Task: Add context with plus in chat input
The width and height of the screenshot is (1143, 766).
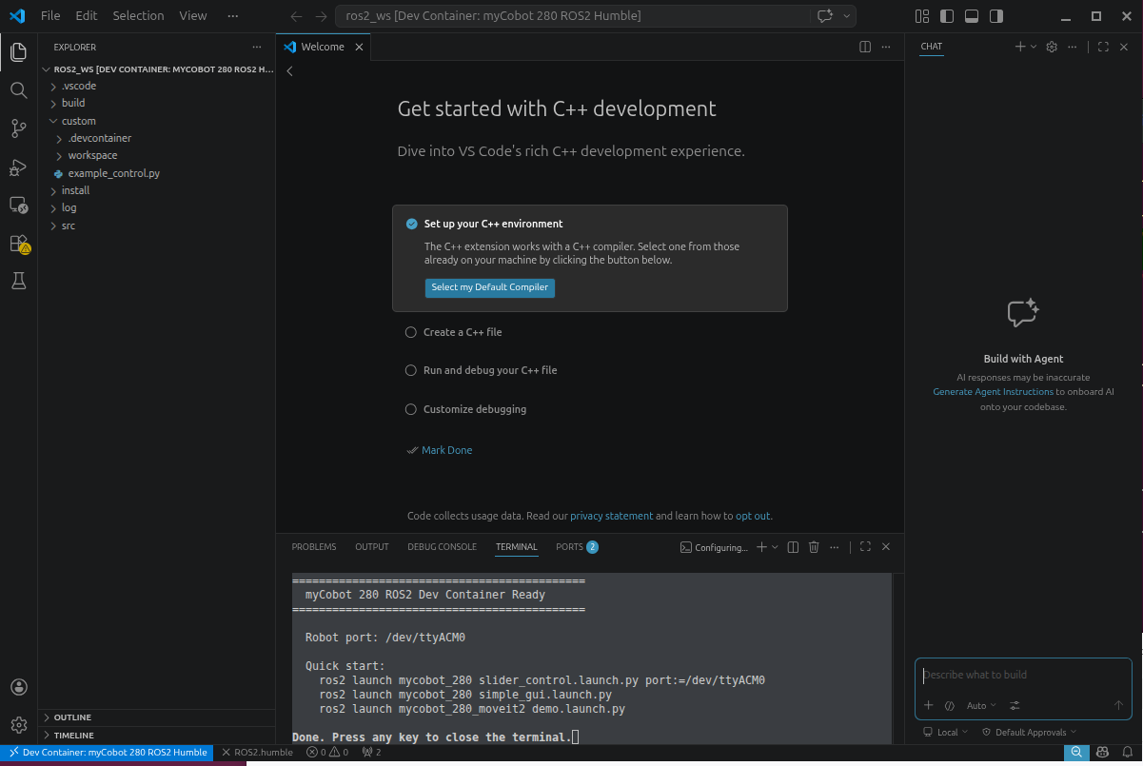Action: [x=929, y=705]
